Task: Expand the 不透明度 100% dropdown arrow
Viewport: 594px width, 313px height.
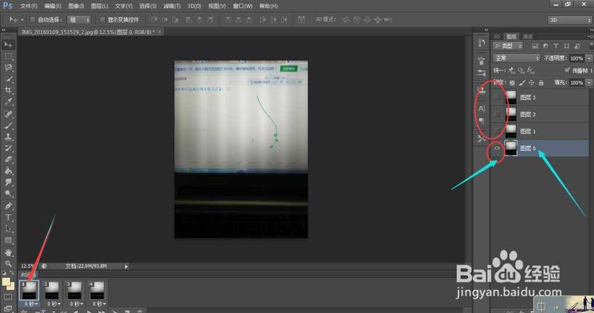Action: 589,58
